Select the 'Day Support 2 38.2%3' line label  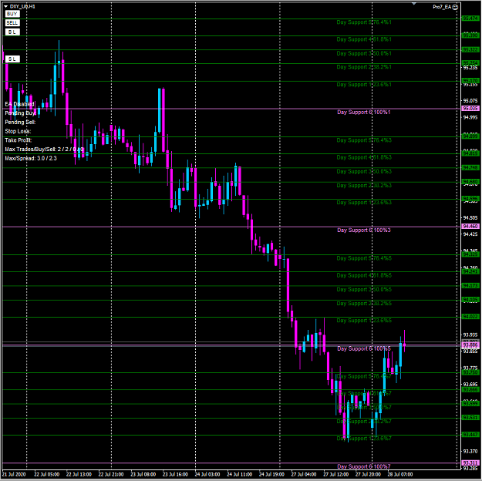point(364,186)
